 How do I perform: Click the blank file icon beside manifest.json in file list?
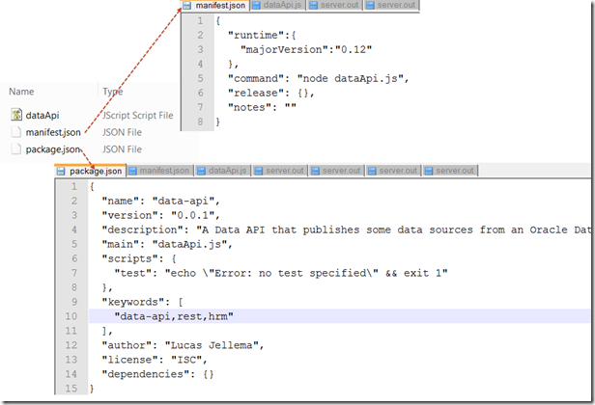coord(16,132)
